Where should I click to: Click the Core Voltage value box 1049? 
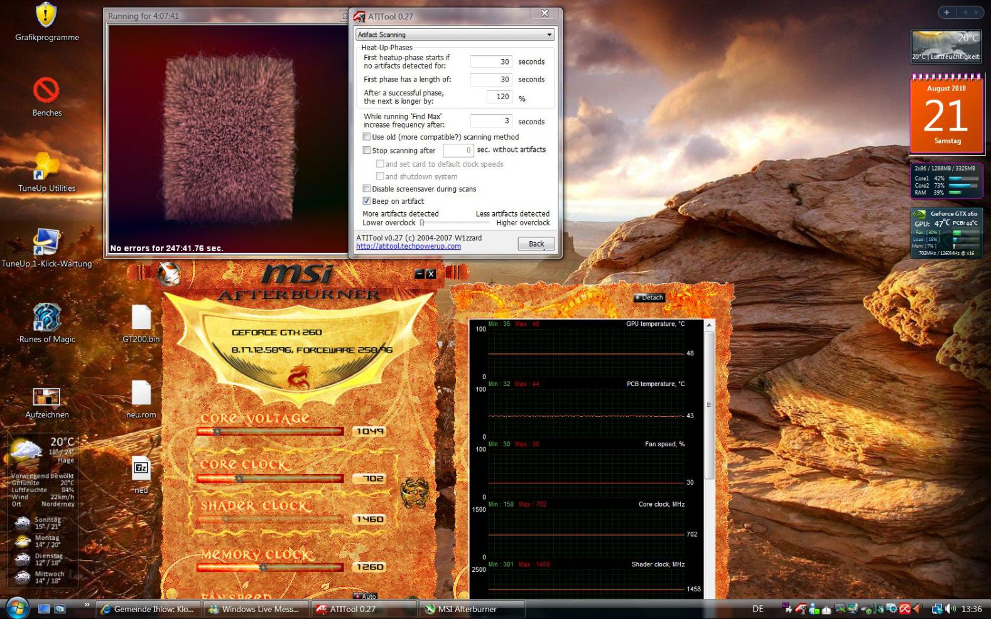pyautogui.click(x=369, y=431)
